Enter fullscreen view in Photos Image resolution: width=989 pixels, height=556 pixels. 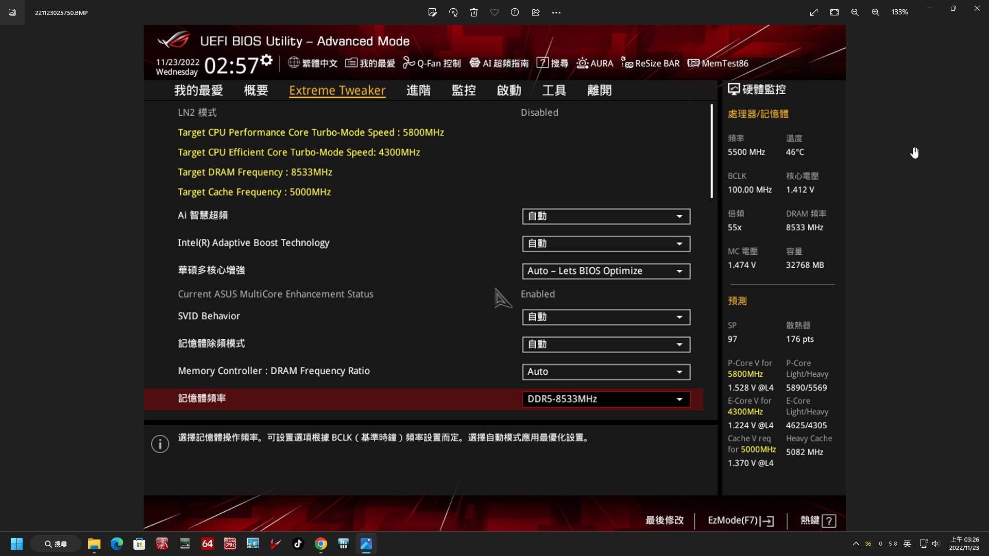814,12
